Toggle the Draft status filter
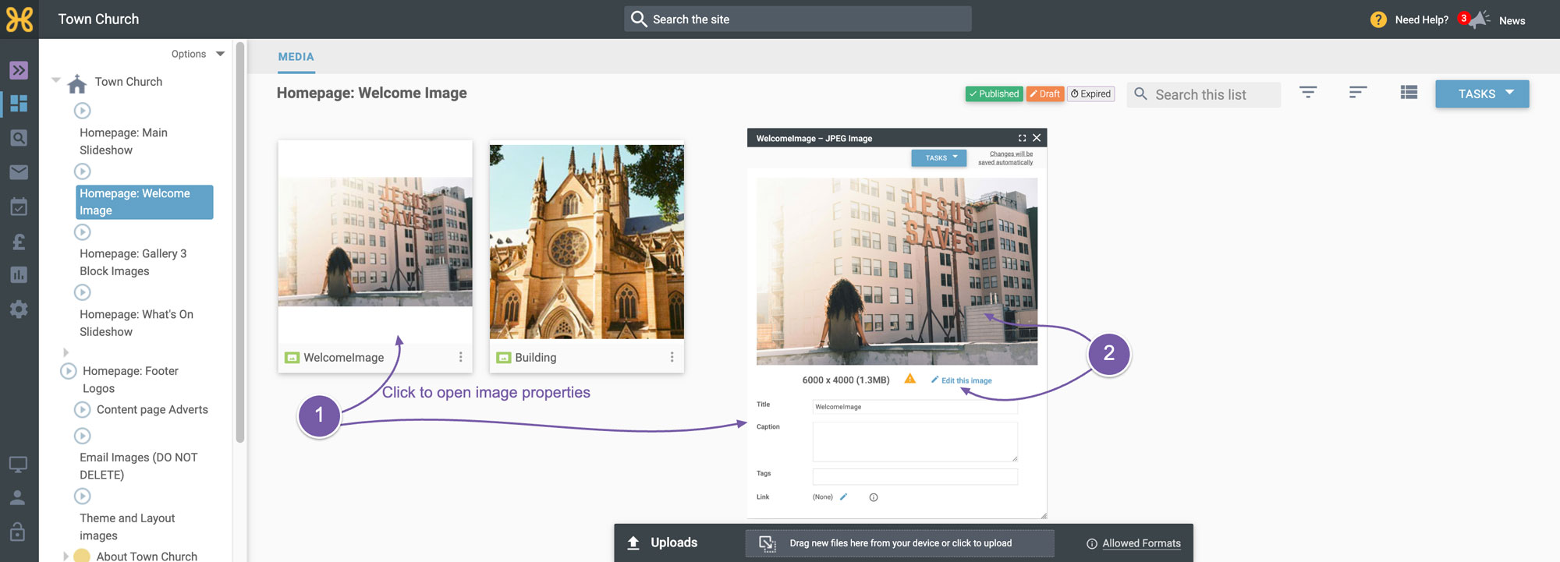Screen dimensions: 1560x562 point(1044,94)
